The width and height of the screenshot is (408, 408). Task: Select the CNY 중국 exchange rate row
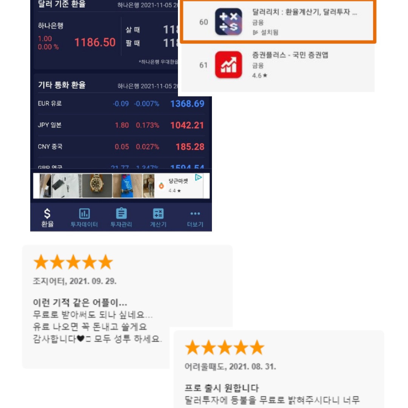tap(121, 147)
